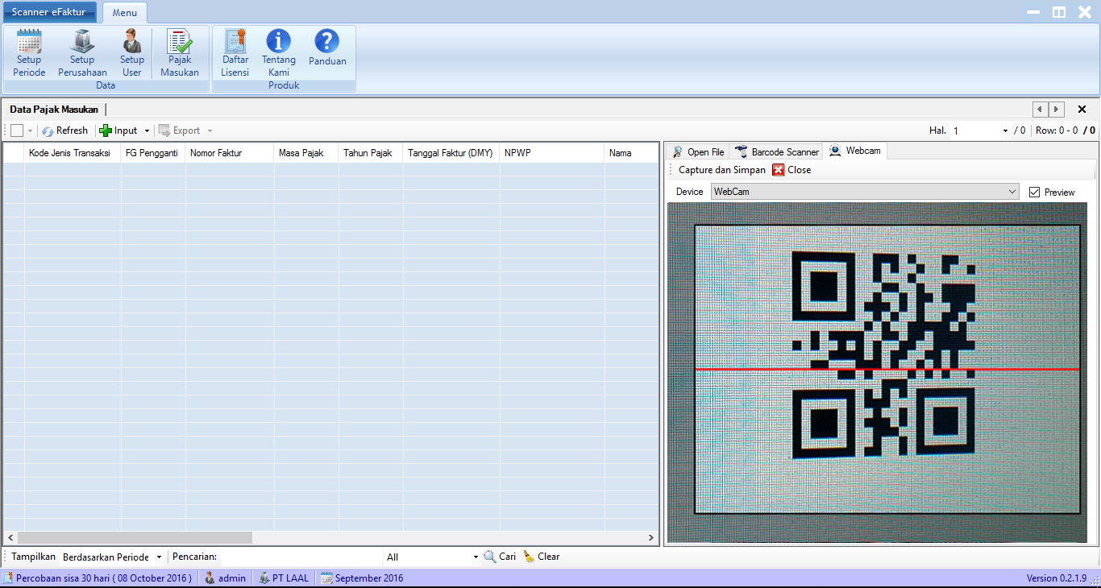Open Setup Periode from the ribbon
This screenshot has height=588, width=1101.
click(29, 52)
